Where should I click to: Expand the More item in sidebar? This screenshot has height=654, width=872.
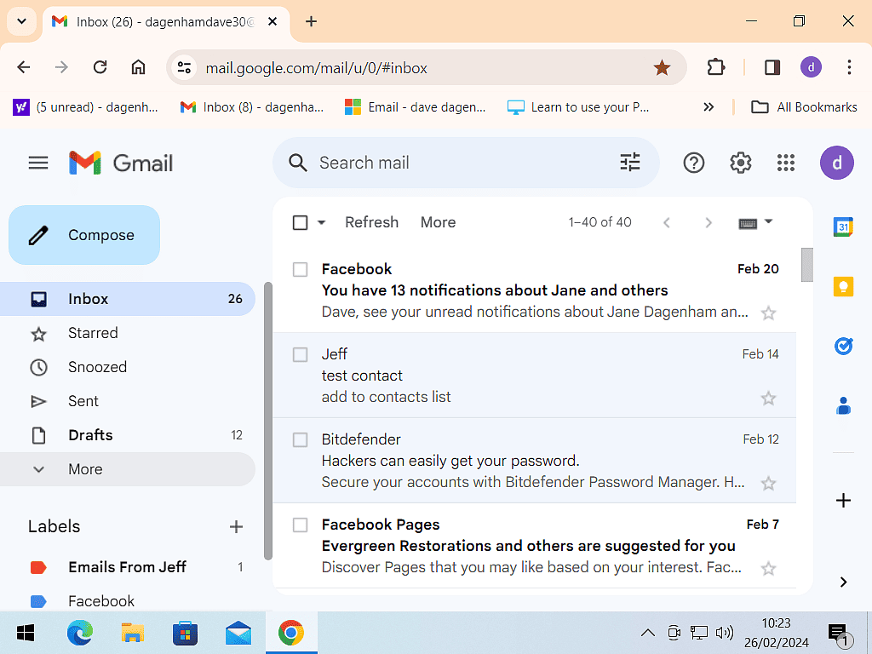(x=85, y=469)
